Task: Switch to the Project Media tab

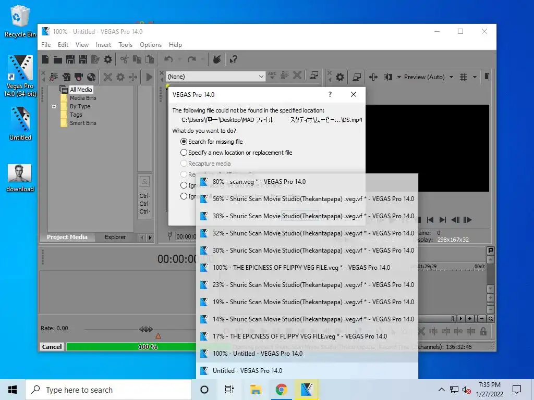Action: tap(67, 237)
